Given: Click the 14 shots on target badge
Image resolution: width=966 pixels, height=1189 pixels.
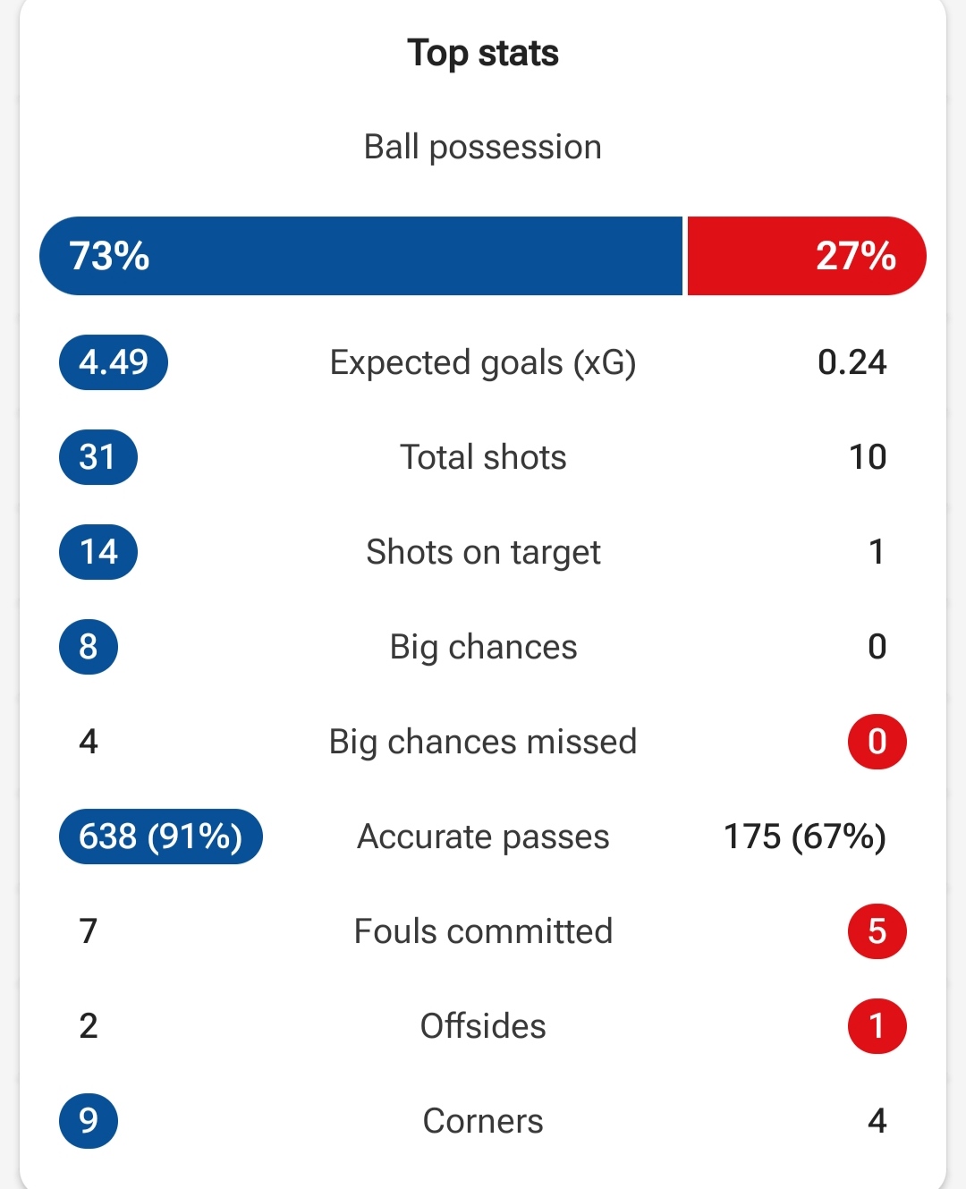Looking at the screenshot, I should (98, 552).
